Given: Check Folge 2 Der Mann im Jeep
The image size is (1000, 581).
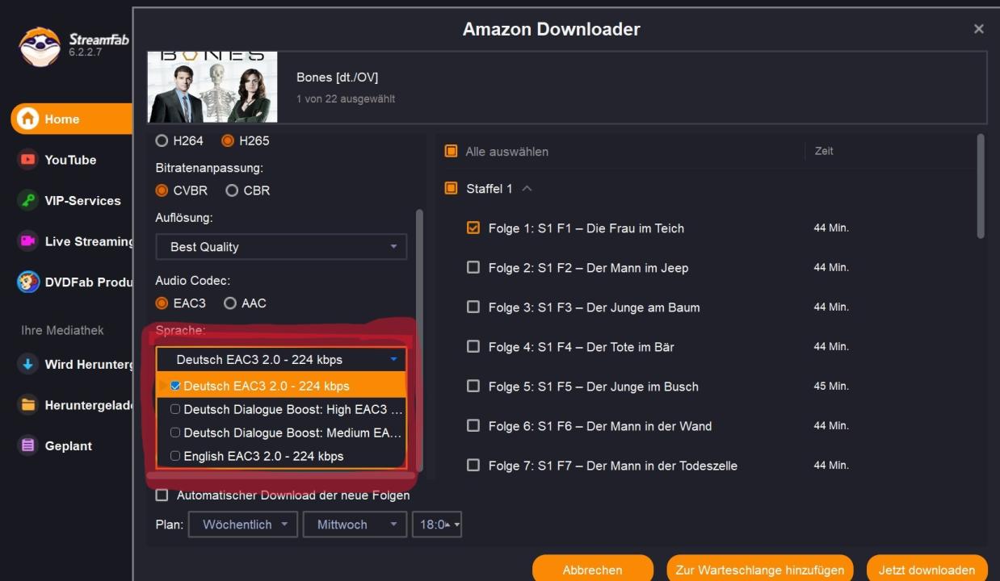Looking at the screenshot, I should pos(473,267).
